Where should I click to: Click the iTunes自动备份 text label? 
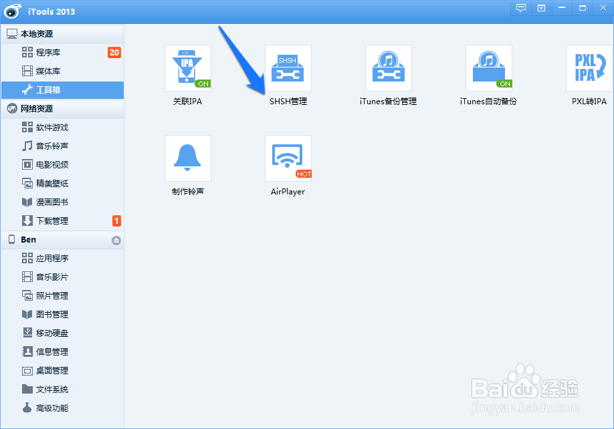(x=488, y=102)
